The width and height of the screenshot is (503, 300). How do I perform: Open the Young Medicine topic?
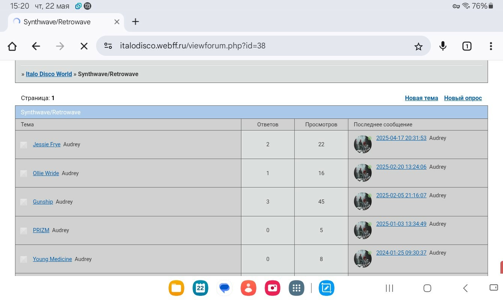point(52,259)
